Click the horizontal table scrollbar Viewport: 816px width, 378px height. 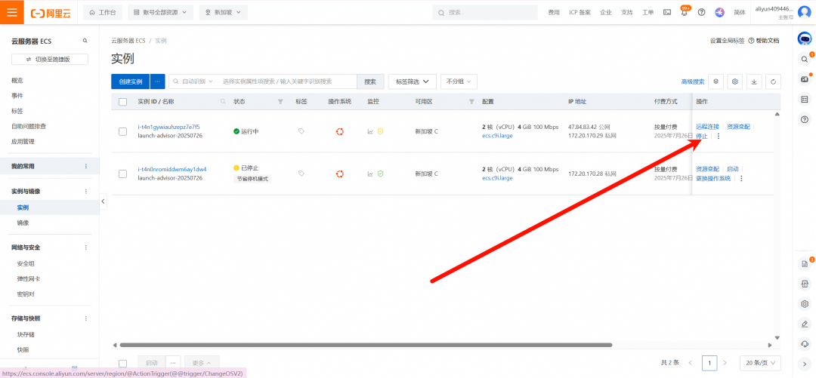366,345
